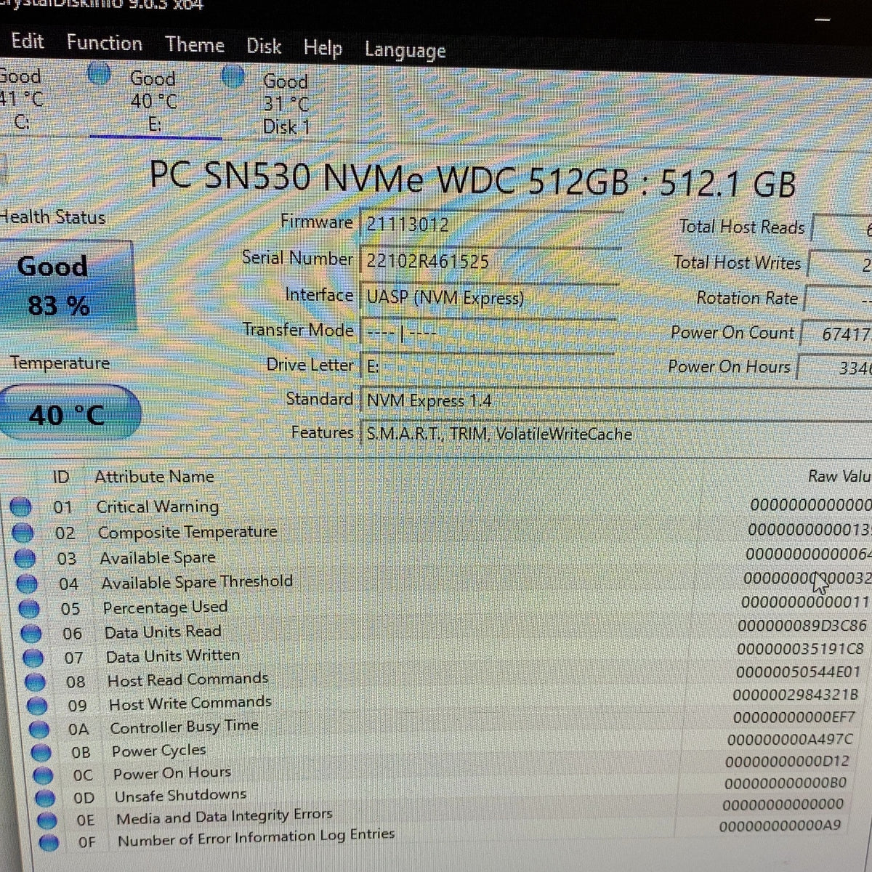
Task: Click status icon of Data Units Read row
Action: (32, 633)
